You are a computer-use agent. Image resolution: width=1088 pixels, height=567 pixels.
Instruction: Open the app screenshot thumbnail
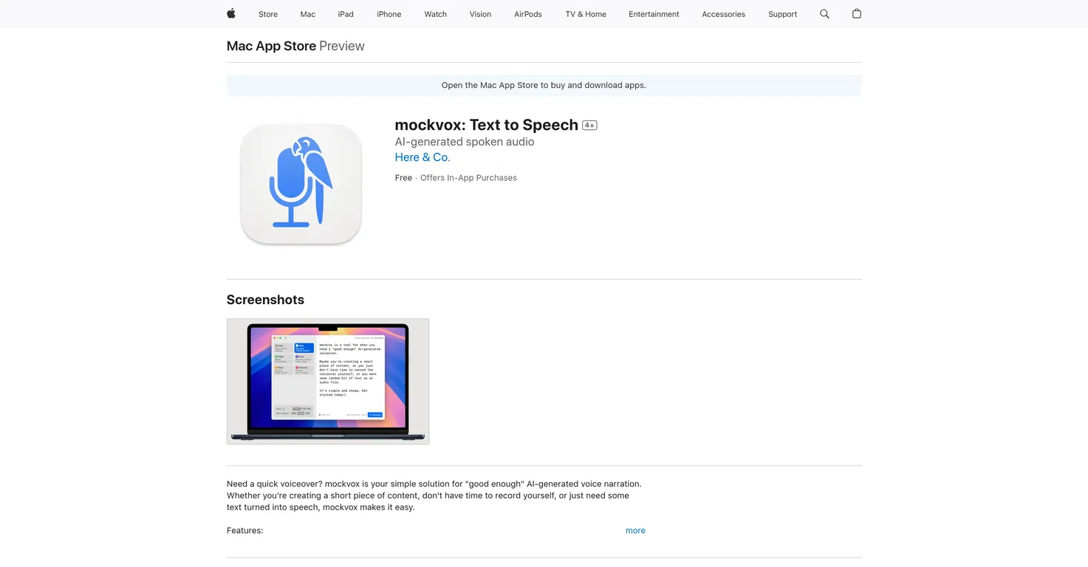tap(327, 381)
